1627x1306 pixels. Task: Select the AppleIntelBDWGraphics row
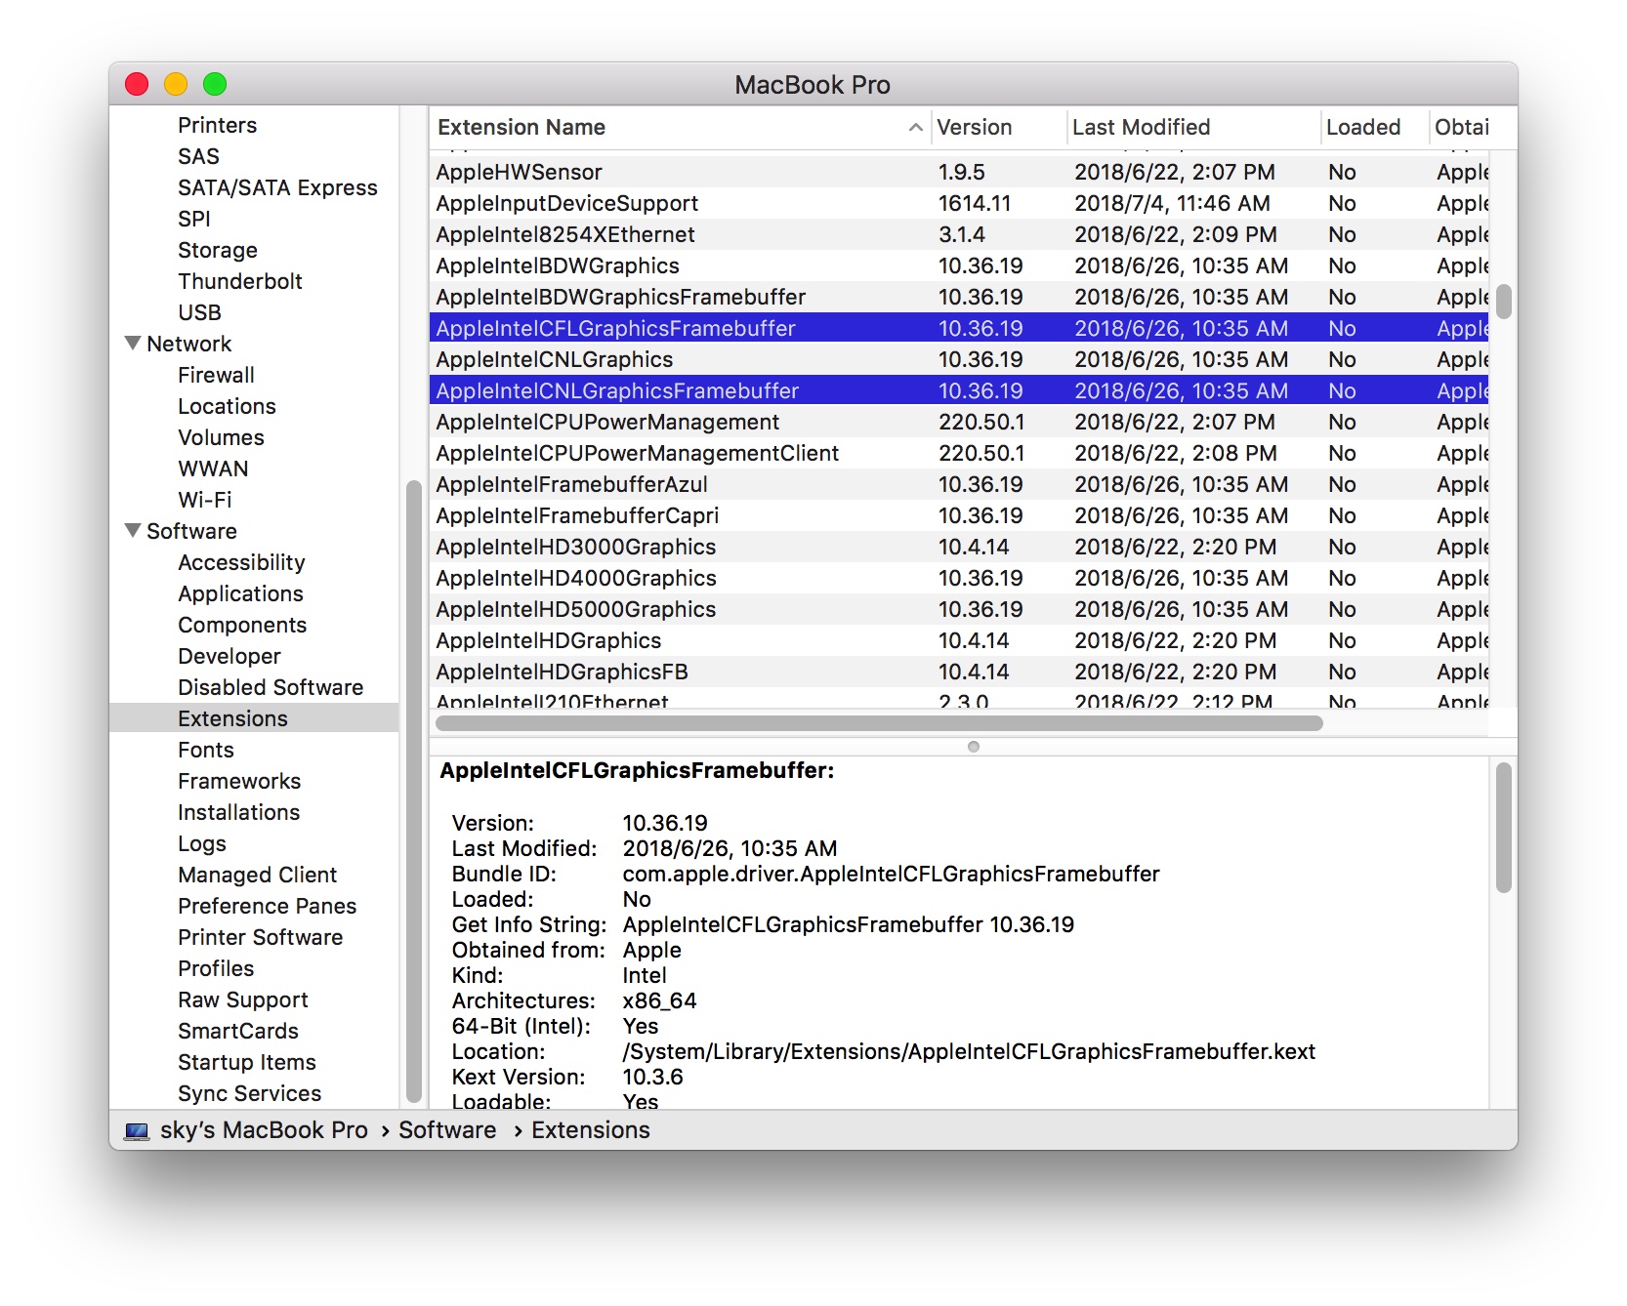[x=959, y=265]
